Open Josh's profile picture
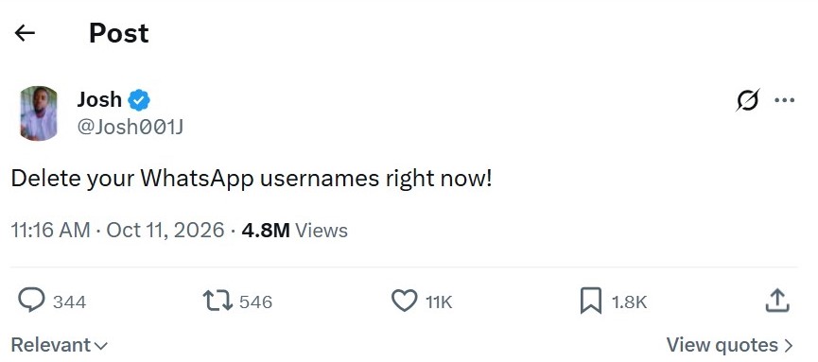Screen dimensions: 818x362 (x=39, y=113)
